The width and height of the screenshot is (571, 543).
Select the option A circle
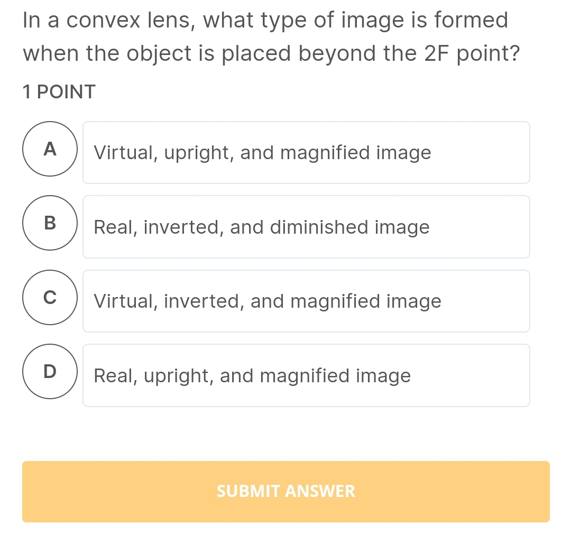point(50,149)
